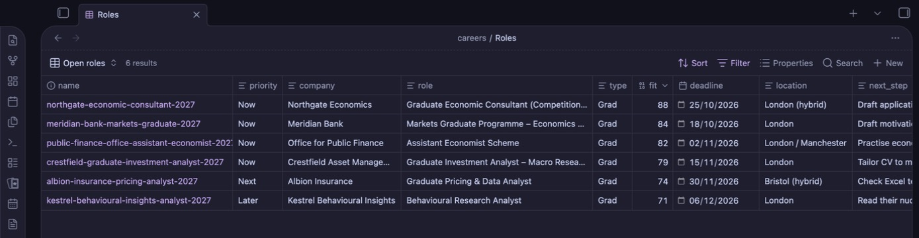The width and height of the screenshot is (919, 238).
Task: Toggle the right sidebar panel icon
Action: (x=904, y=13)
